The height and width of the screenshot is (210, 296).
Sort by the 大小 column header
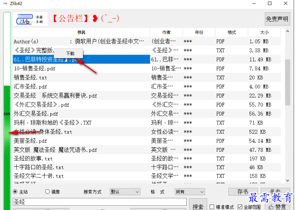(264, 32)
